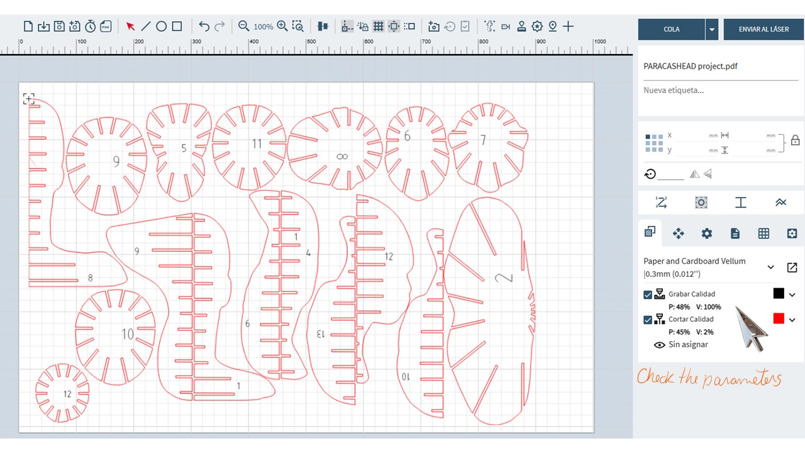Open the job time calculation icon
This screenshot has height=453, width=805.
(x=91, y=26)
